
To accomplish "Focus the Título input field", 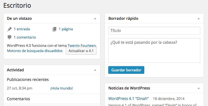I will click(x=154, y=31).
